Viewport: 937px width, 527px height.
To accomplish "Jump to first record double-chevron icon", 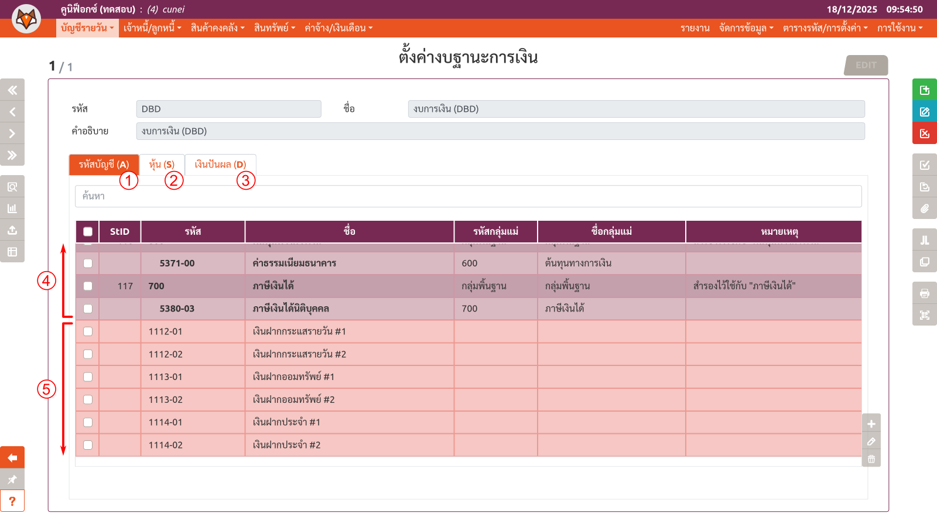I will [x=12, y=90].
